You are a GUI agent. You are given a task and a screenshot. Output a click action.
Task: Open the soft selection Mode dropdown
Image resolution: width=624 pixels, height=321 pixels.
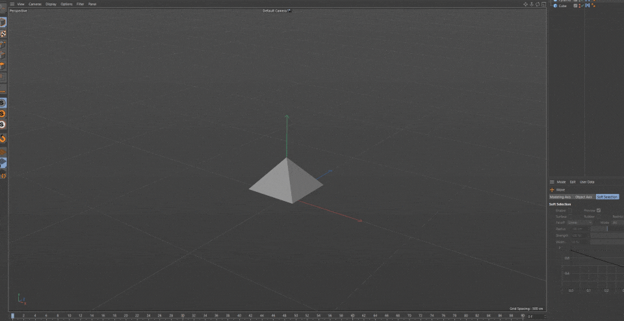[617, 222]
